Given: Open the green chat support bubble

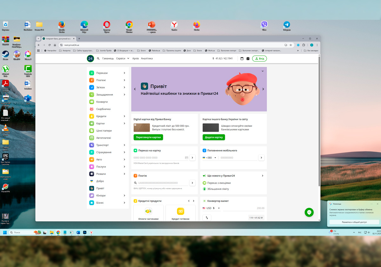Looking at the screenshot, I should click(x=309, y=213).
